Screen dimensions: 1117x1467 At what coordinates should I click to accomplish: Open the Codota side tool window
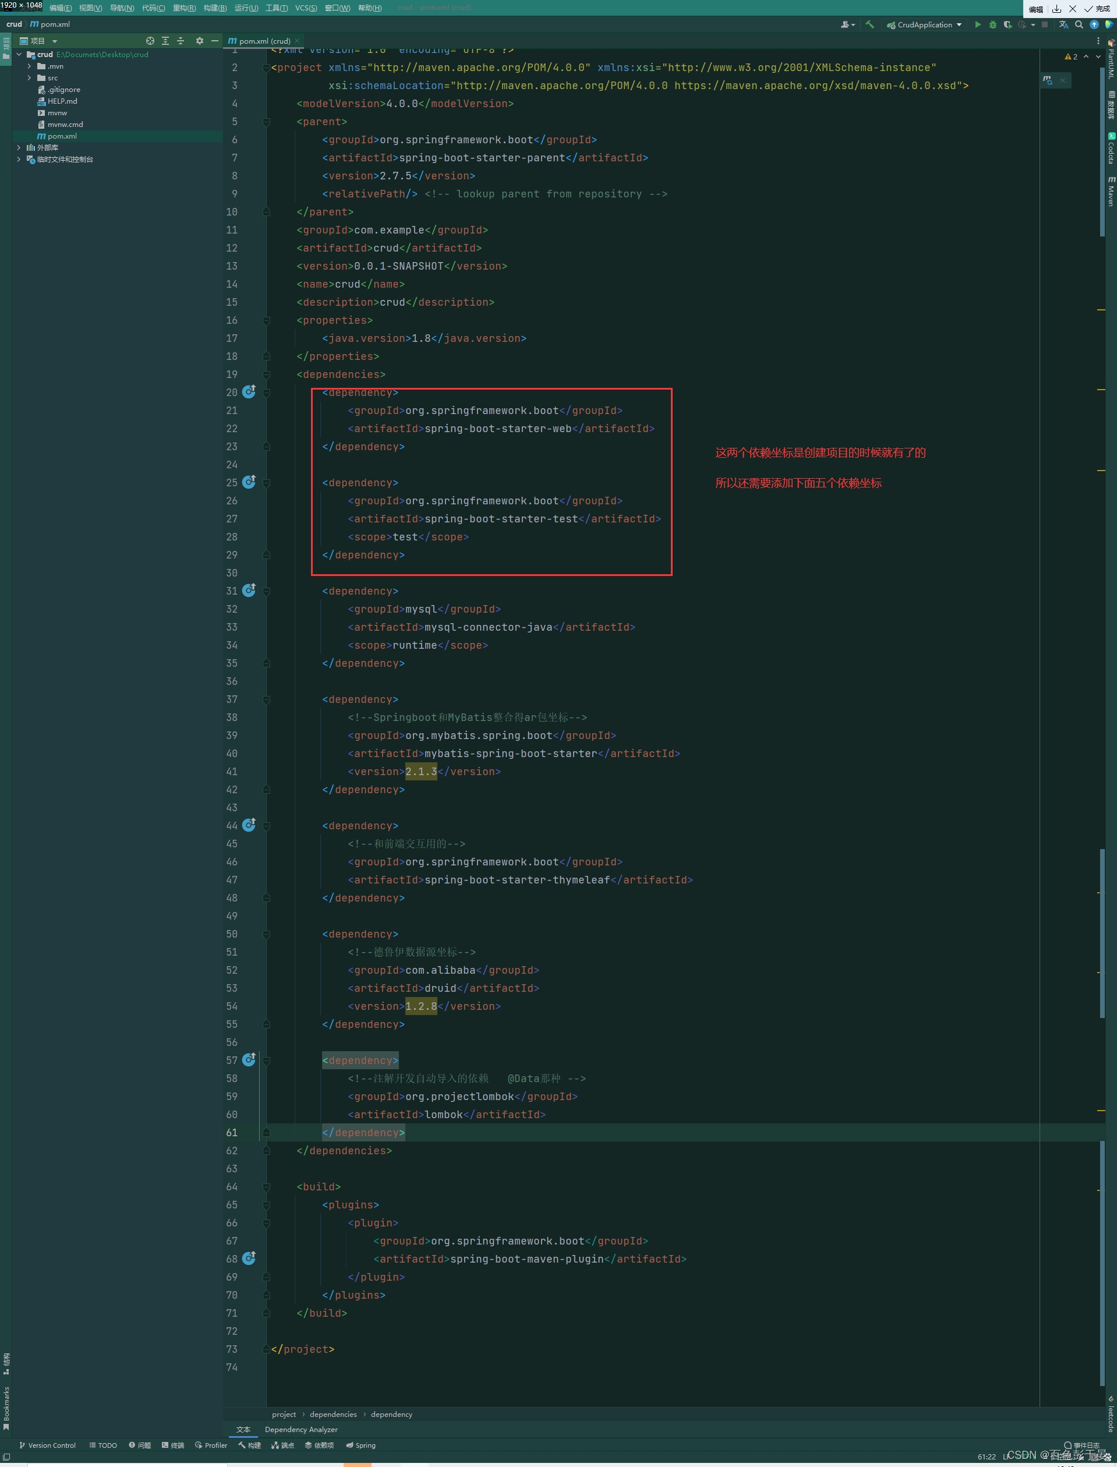click(1111, 147)
